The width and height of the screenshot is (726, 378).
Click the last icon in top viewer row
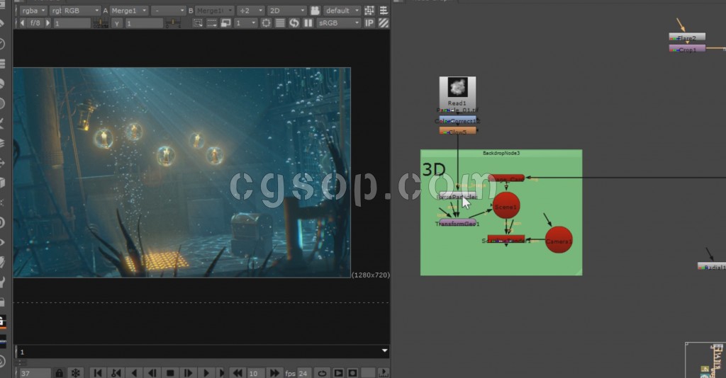[384, 10]
